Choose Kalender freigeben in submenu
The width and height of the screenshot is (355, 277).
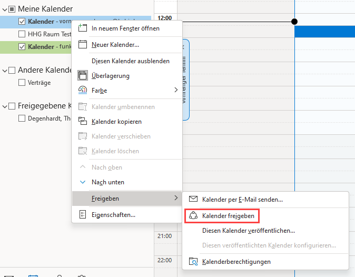tap(265, 216)
